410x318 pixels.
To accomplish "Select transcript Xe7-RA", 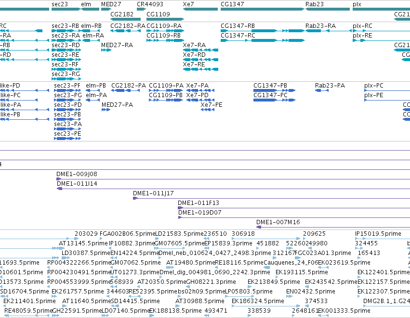I will click(x=200, y=50).
